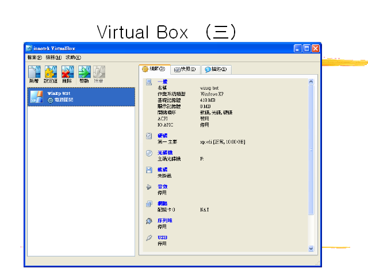Maximize the innotek VirtualBox window
368x276 pixels.
tap(306, 48)
